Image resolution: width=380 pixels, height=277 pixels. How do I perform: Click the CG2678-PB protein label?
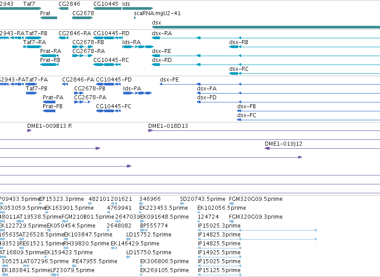click(x=90, y=89)
